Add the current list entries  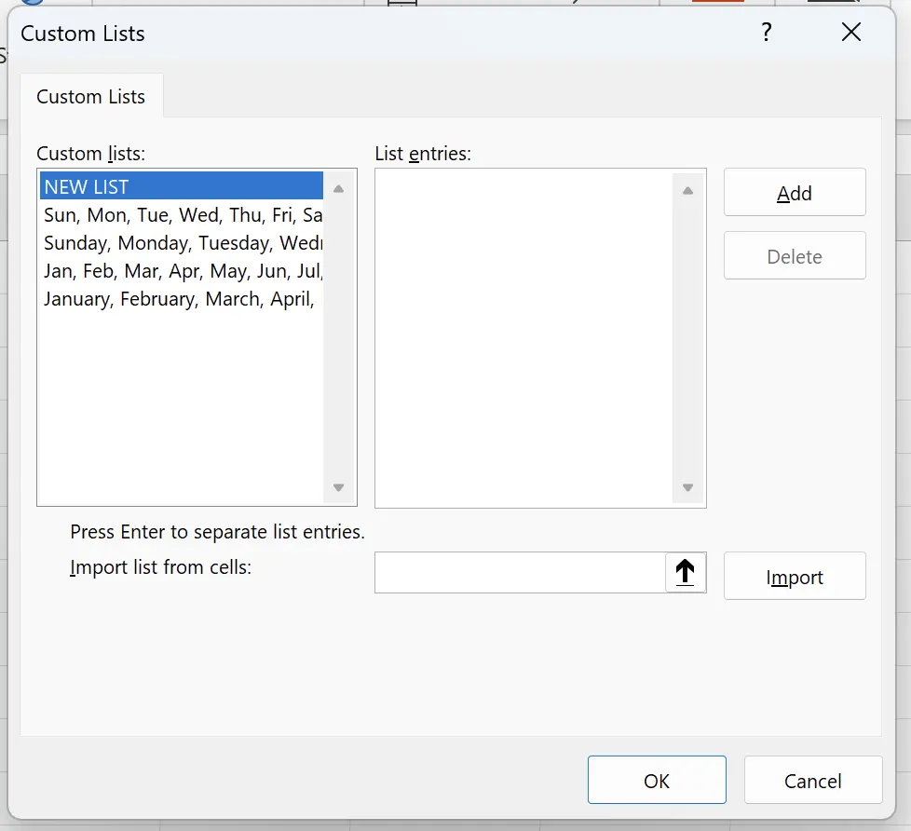pos(794,192)
